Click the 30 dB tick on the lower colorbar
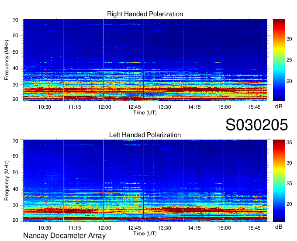This screenshot has width=297, height=241. (289, 163)
